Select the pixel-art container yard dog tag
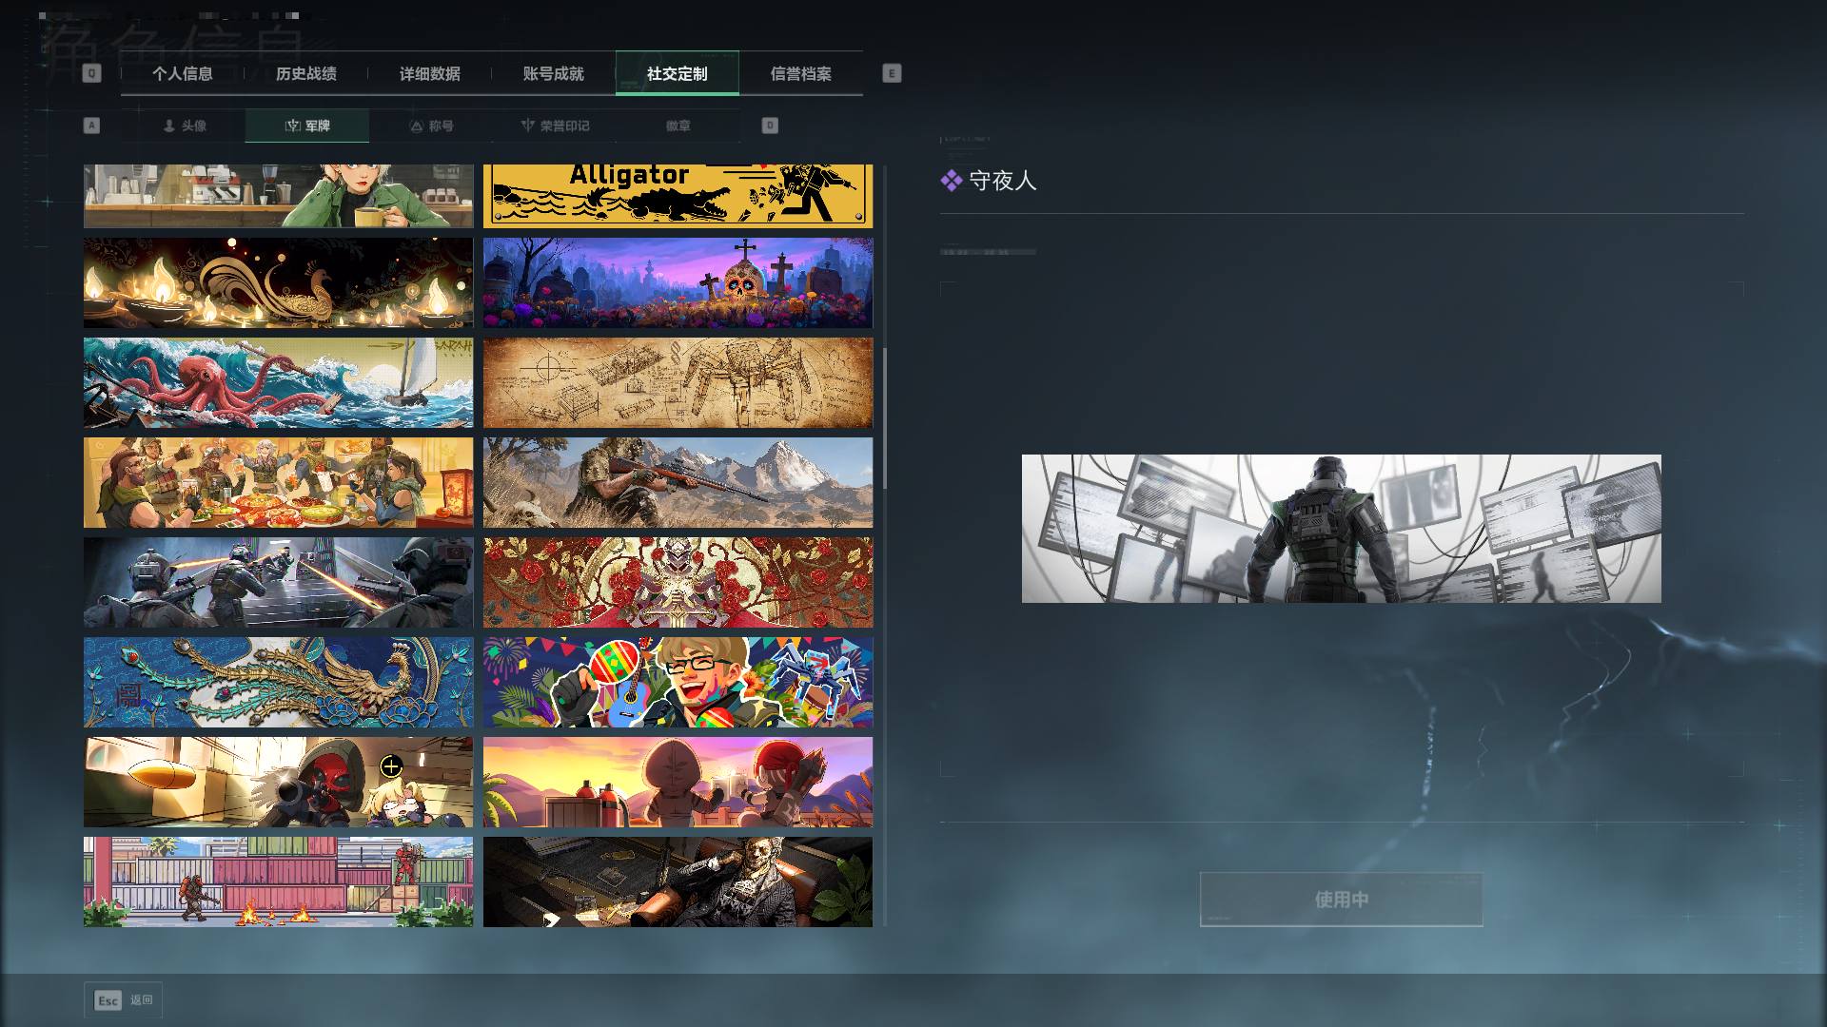This screenshot has height=1027, width=1827. pos(278,882)
